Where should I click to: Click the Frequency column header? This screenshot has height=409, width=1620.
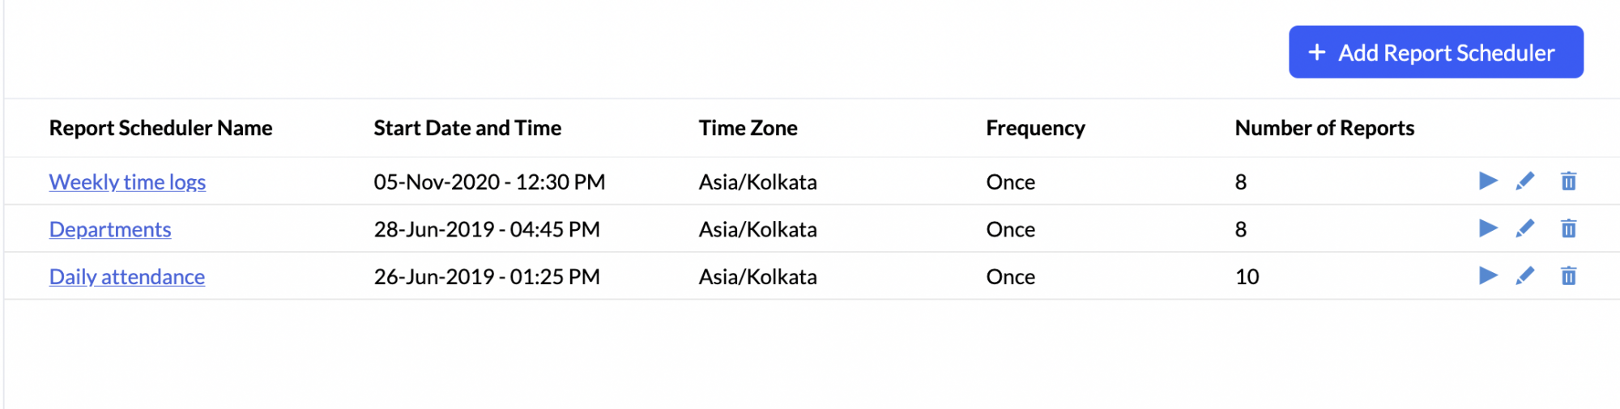(1035, 128)
